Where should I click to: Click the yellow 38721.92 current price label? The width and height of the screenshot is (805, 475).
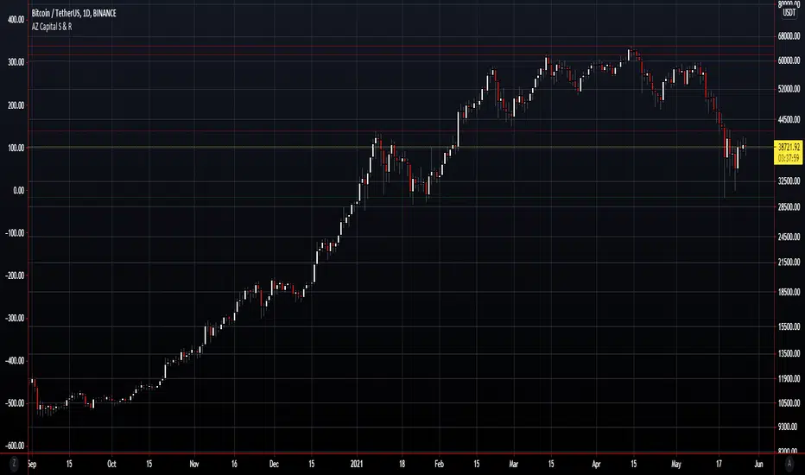(x=788, y=152)
